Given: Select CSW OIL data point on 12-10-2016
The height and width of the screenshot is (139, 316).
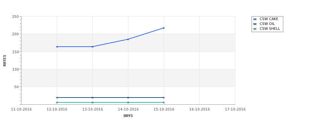Looking at the screenshot, I should click(57, 98).
